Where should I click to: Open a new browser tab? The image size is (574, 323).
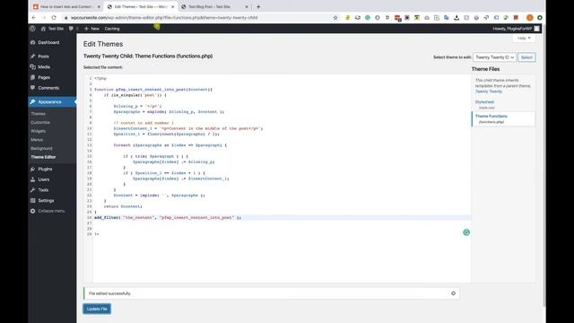pos(258,6)
